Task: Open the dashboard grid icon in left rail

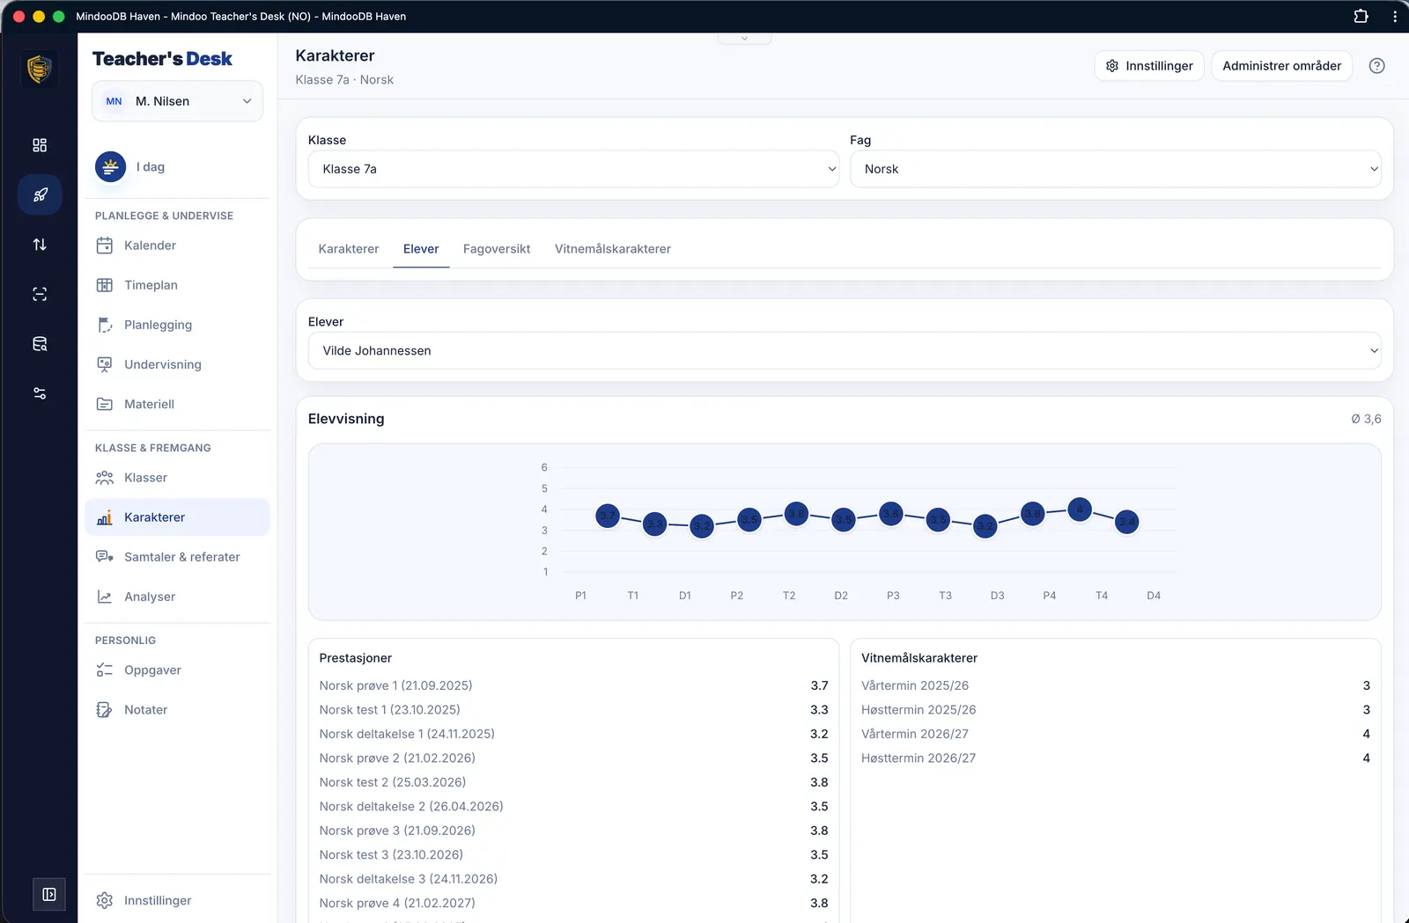Action: [x=40, y=145]
